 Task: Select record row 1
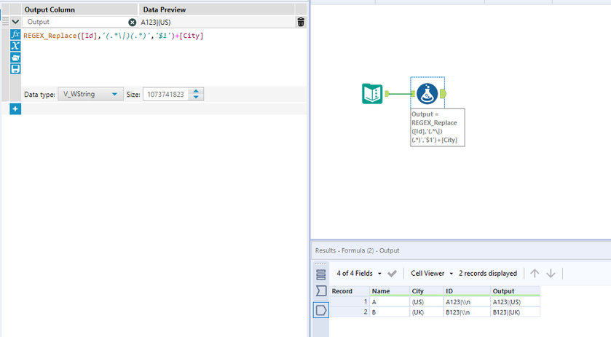pos(350,302)
